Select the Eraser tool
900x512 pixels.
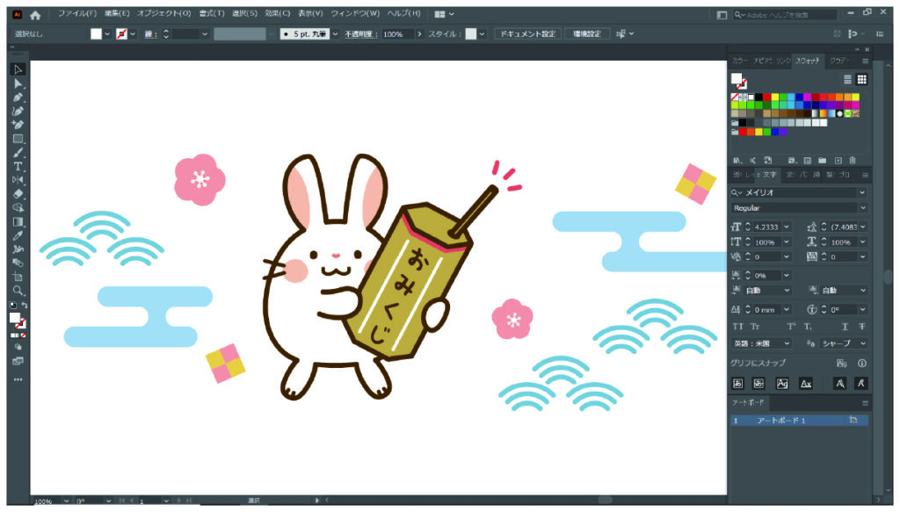[18, 194]
